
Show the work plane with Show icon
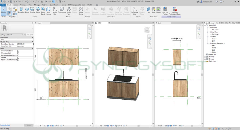tap(153, 10)
